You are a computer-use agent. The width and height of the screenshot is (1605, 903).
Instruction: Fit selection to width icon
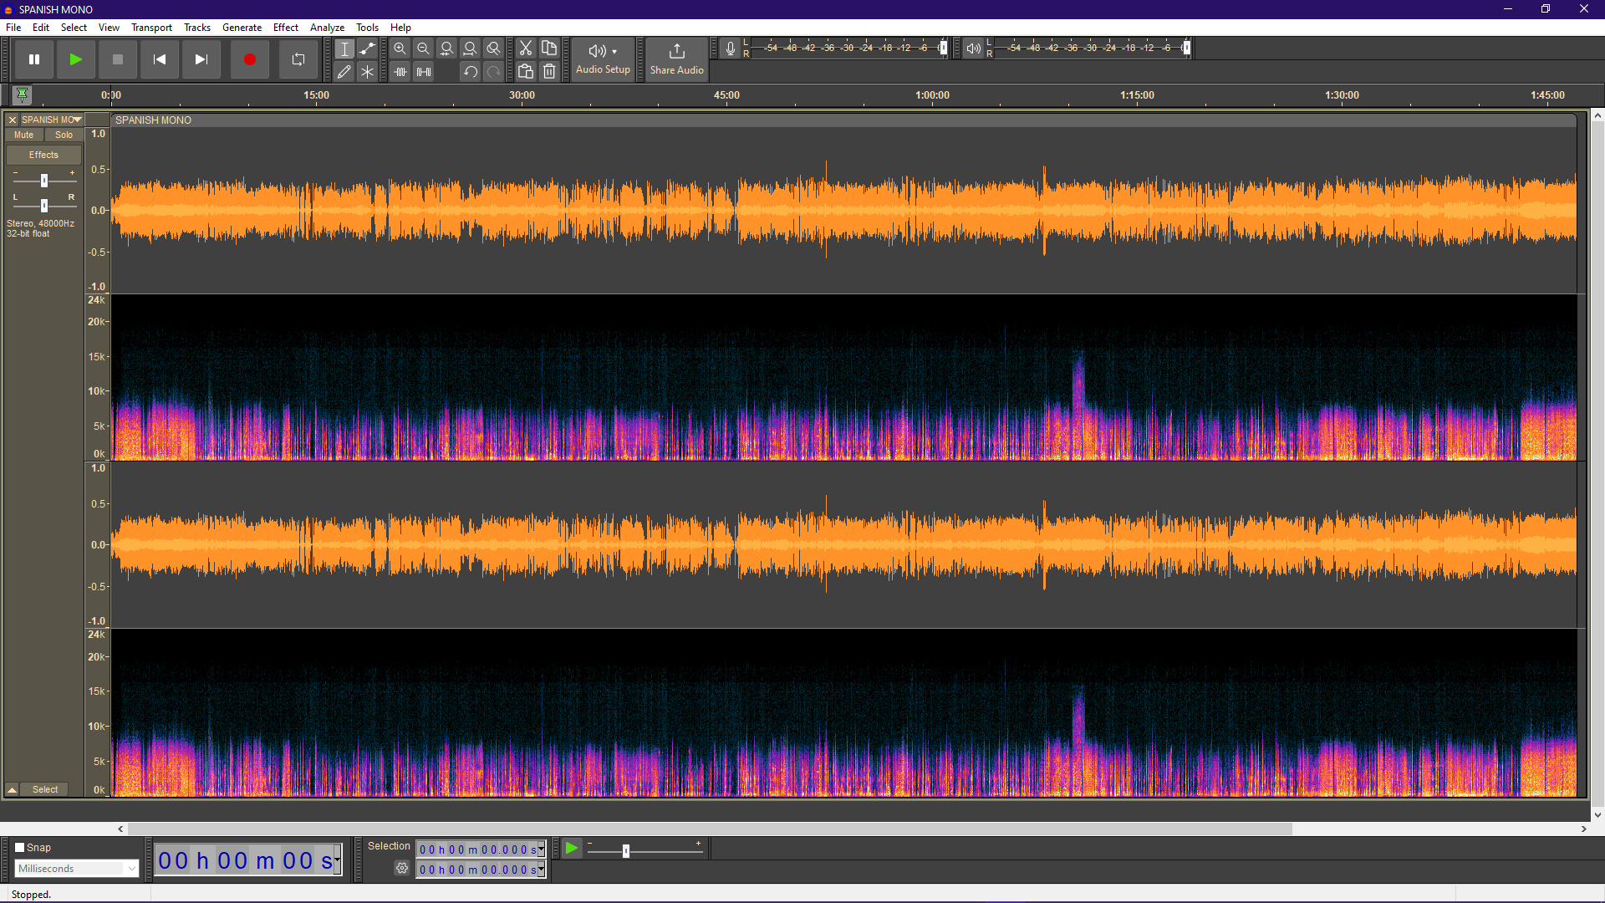(x=447, y=48)
